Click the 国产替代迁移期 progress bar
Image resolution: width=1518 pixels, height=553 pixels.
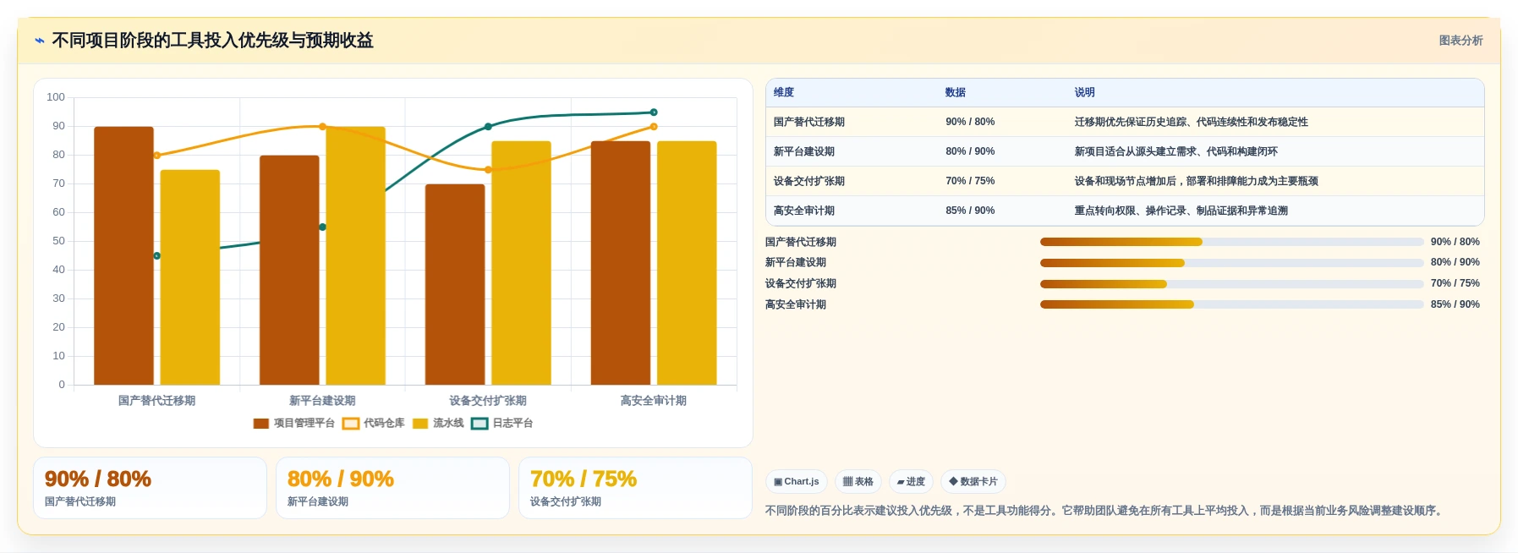click(1231, 242)
